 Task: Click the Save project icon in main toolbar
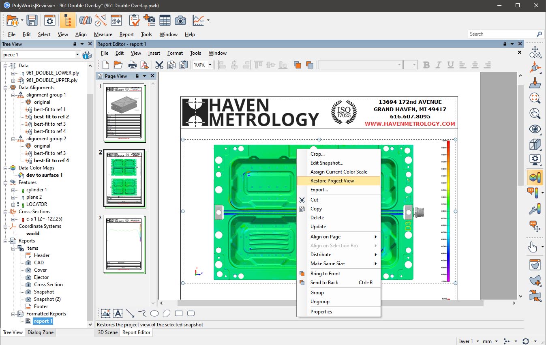32,20
